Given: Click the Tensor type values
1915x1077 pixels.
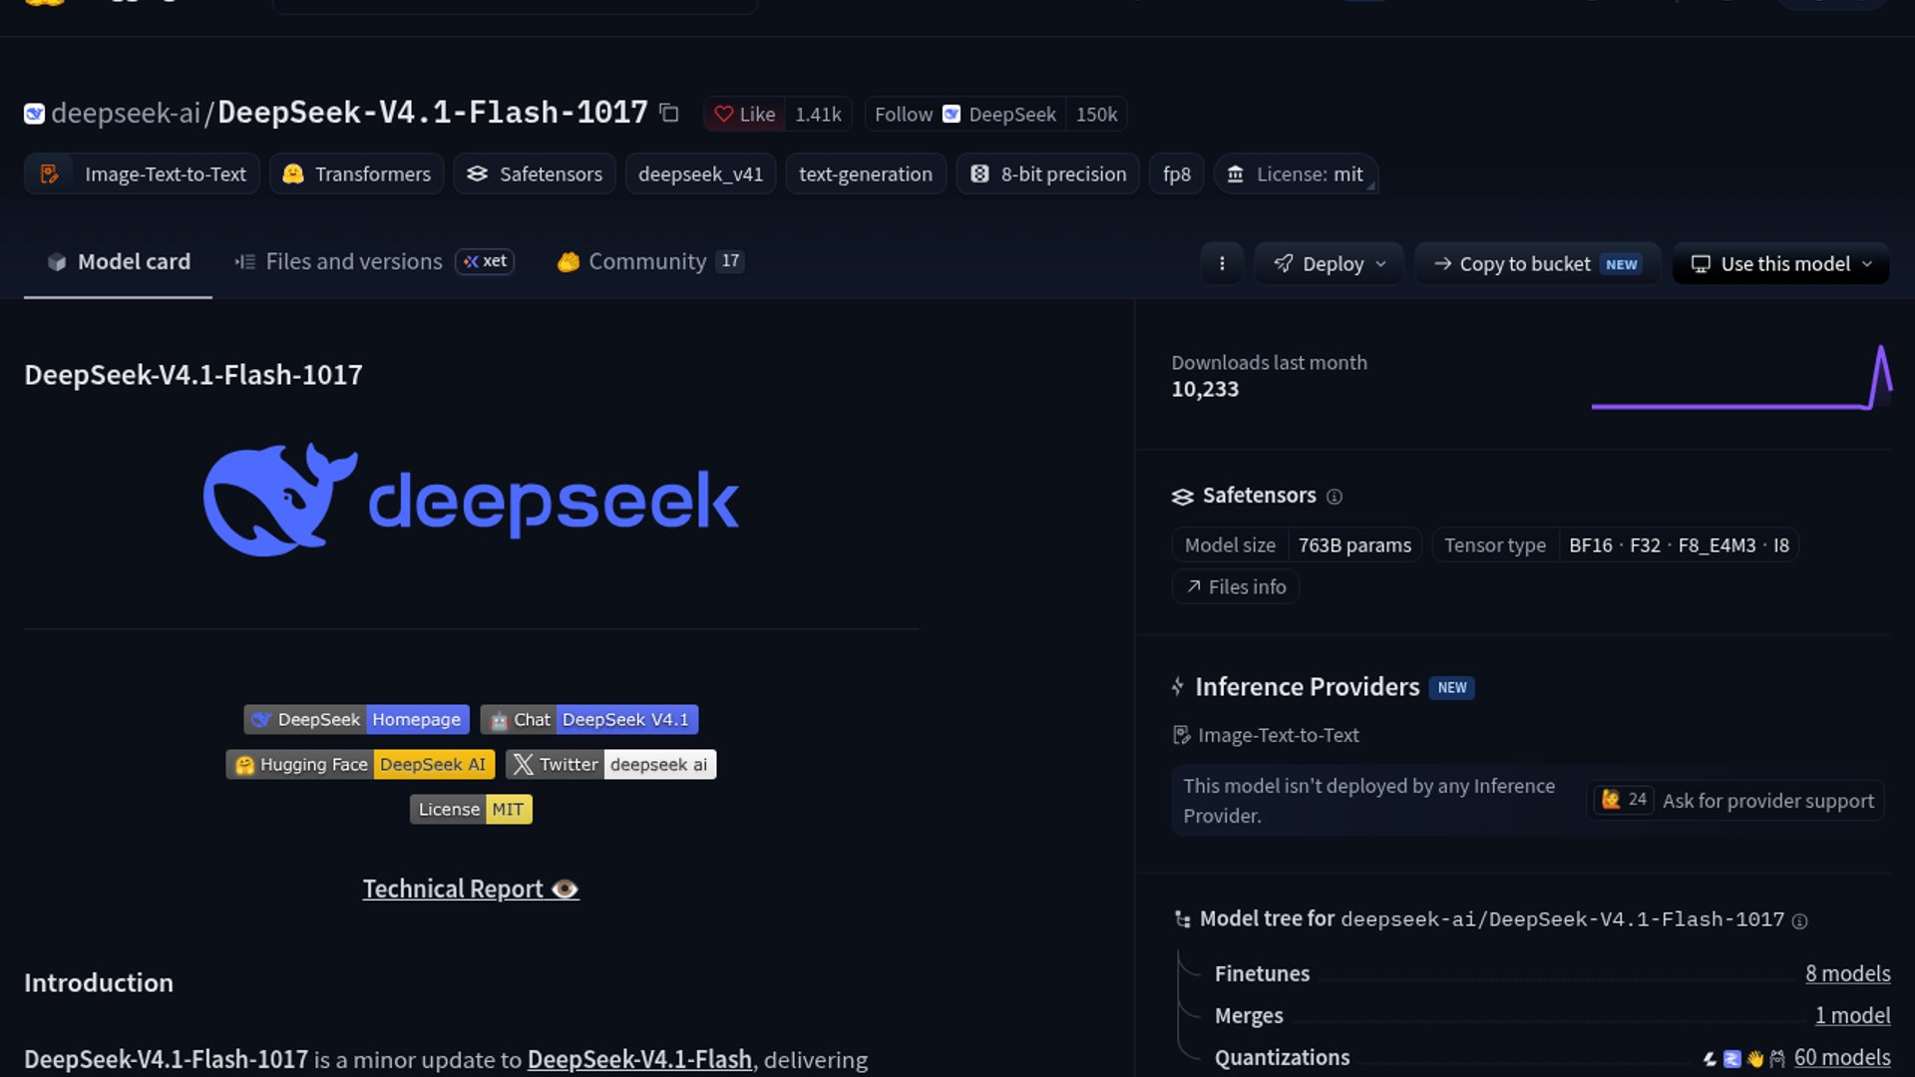Looking at the screenshot, I should coord(1678,545).
